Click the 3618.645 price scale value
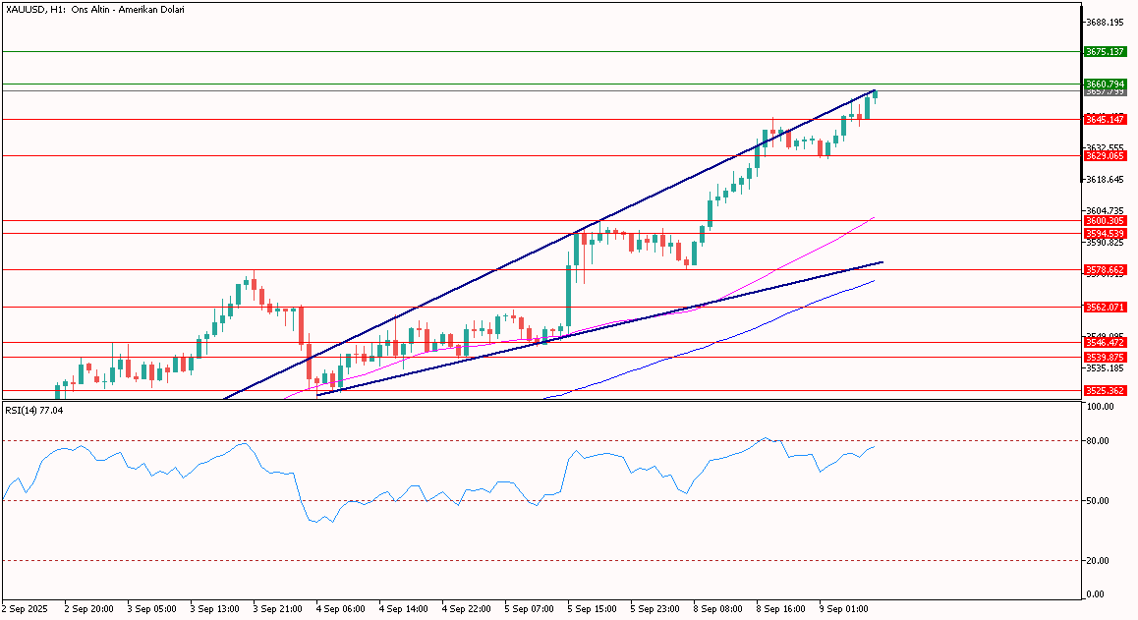The height and width of the screenshot is (620, 1138). pos(1105,180)
